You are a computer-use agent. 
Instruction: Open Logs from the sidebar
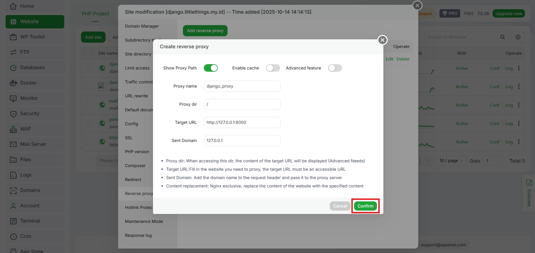tap(35, 175)
